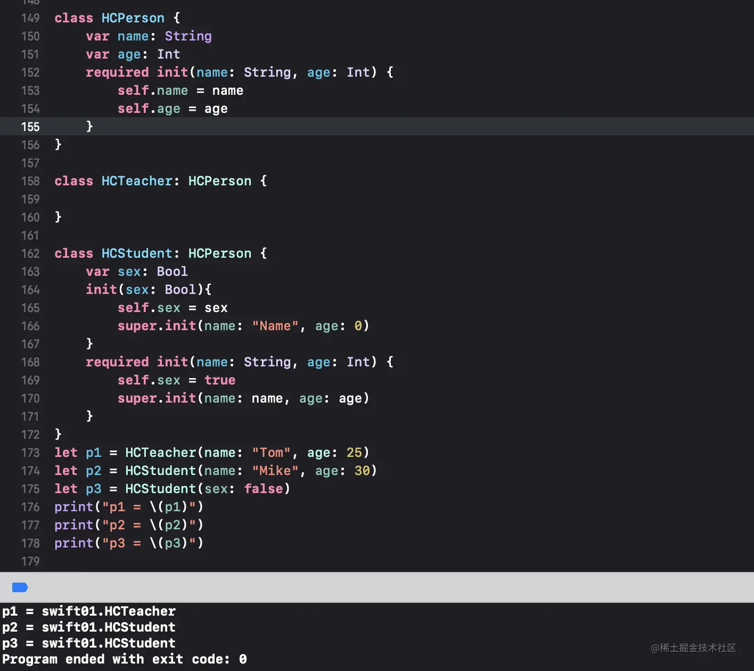Image resolution: width=754 pixels, height=671 pixels.
Task: Click console output 'p1 = swift01.HCTeacher'
Action: pyautogui.click(x=89, y=611)
